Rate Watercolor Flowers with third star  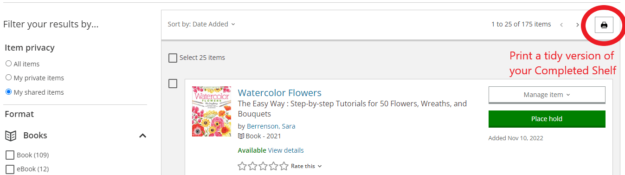263,166
